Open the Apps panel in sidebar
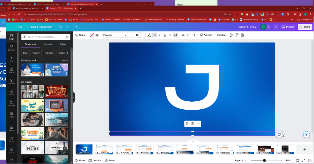Screen dimensions: 314x164 (x=12, y=115)
